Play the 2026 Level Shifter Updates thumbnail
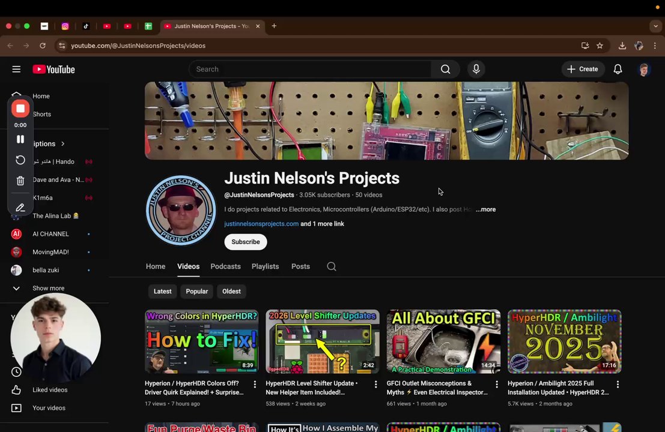This screenshot has height=432, width=665. pos(323,341)
